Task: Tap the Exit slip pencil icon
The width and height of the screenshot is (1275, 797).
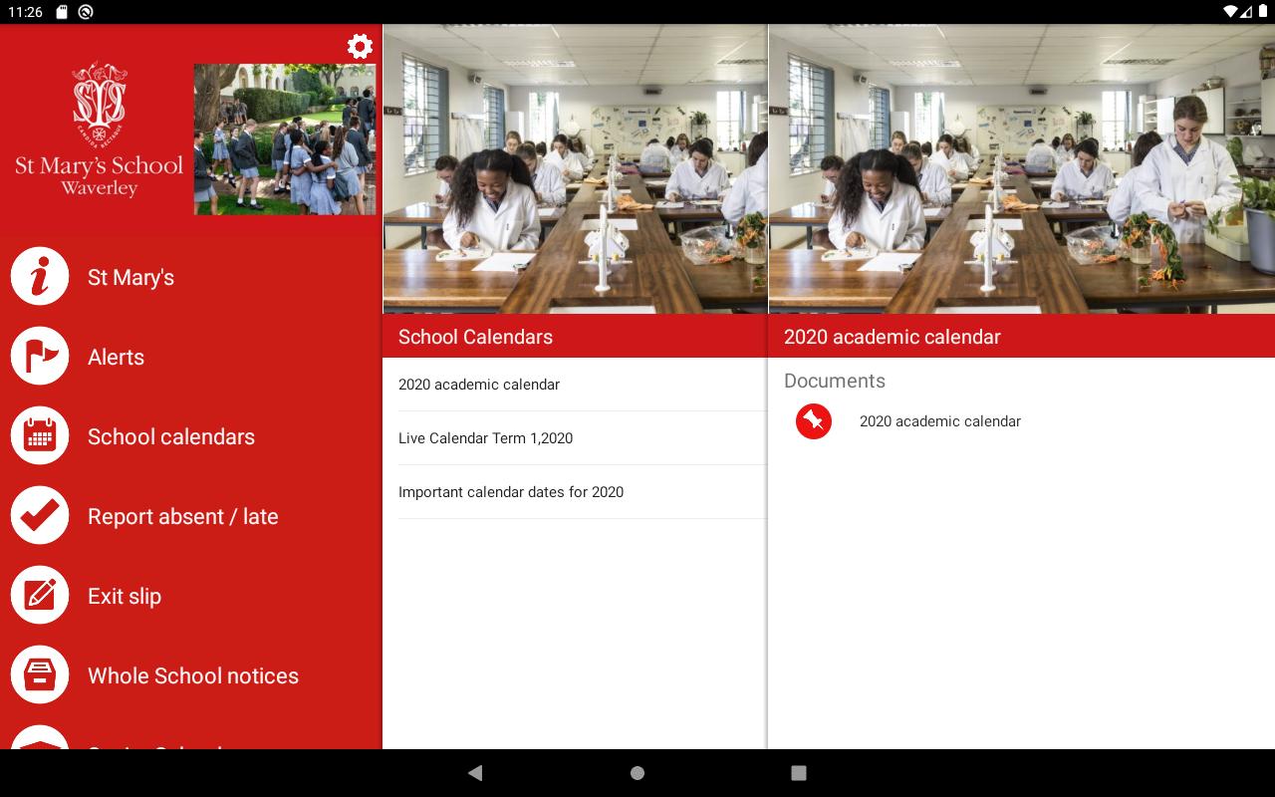Action: tap(40, 596)
